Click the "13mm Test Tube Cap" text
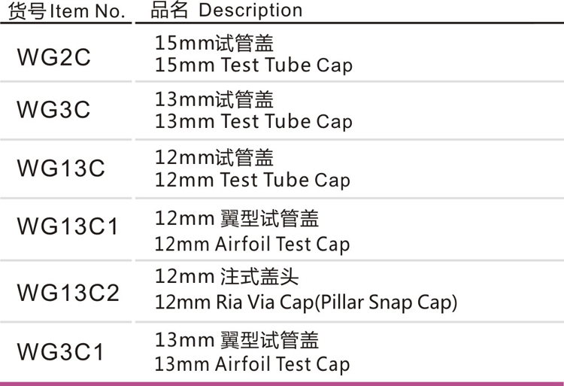 point(253,122)
